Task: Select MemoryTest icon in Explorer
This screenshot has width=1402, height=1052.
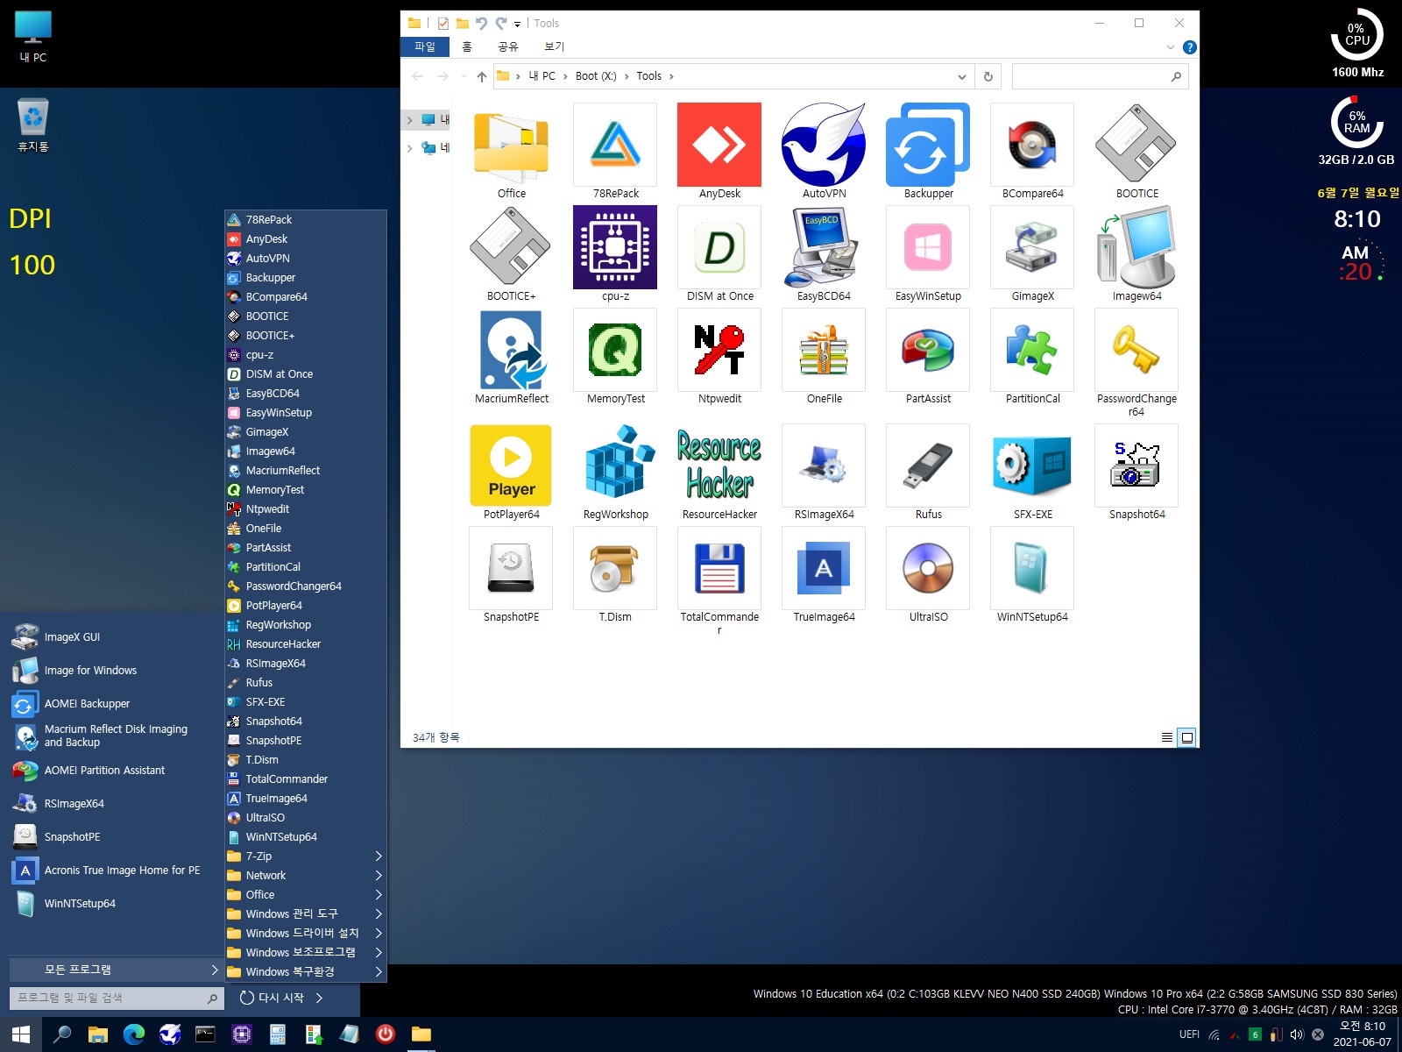Action: point(615,350)
